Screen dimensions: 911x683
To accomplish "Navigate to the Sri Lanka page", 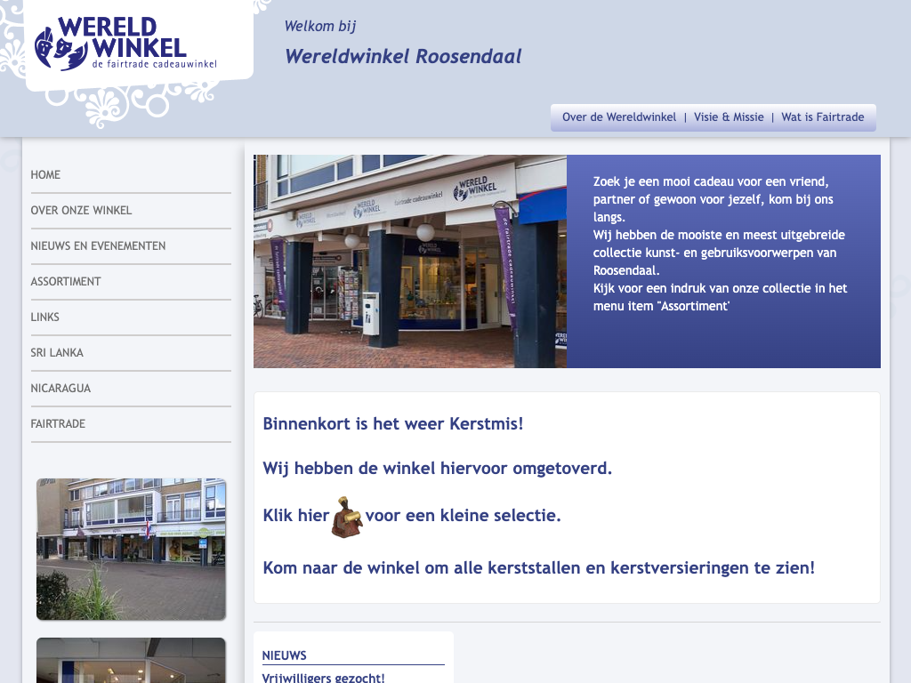I will tap(57, 353).
